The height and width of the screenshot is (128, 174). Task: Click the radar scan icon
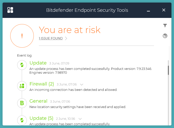[165, 36]
